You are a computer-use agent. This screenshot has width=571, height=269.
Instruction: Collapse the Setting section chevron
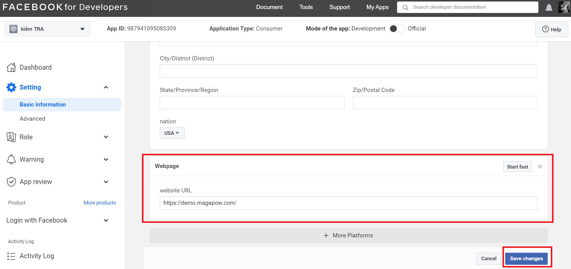click(x=106, y=87)
